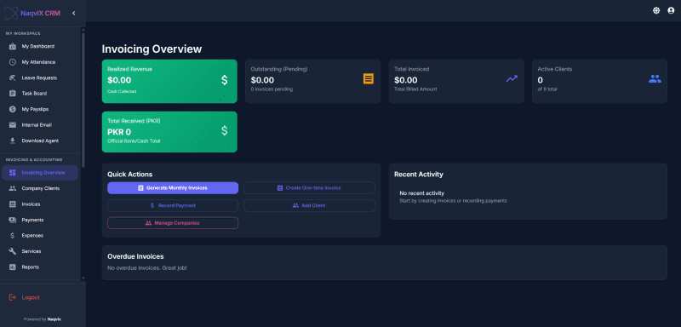Go to My Attendance page

click(40, 62)
